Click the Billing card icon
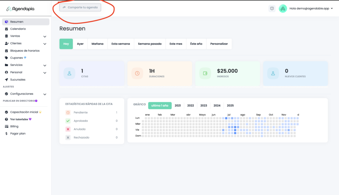 [x=7, y=126]
